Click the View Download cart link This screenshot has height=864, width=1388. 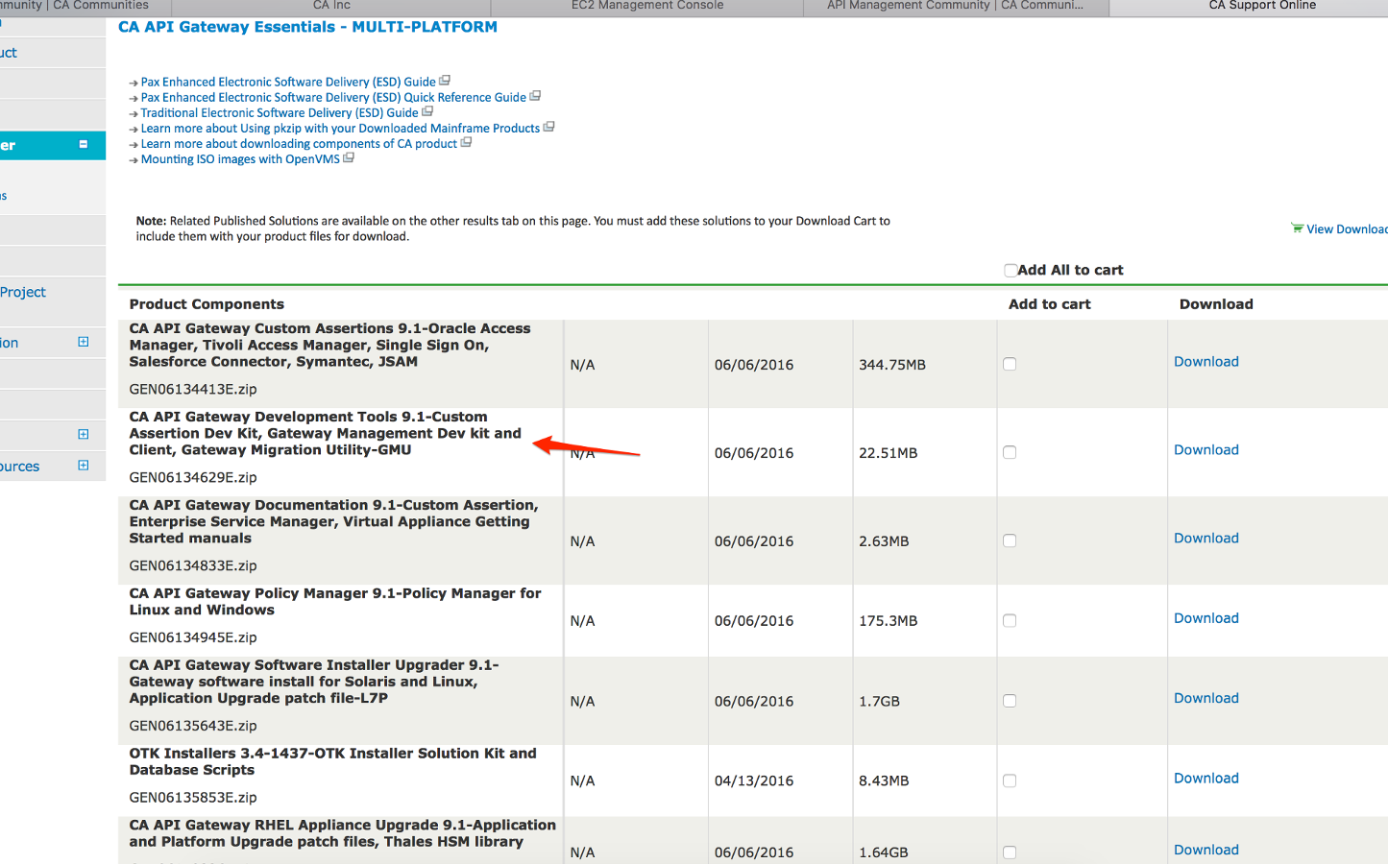point(1347,229)
